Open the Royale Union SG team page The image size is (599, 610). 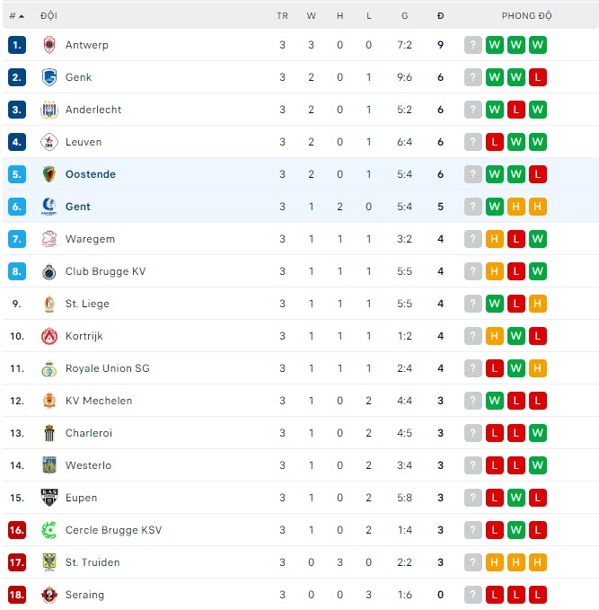coord(108,368)
